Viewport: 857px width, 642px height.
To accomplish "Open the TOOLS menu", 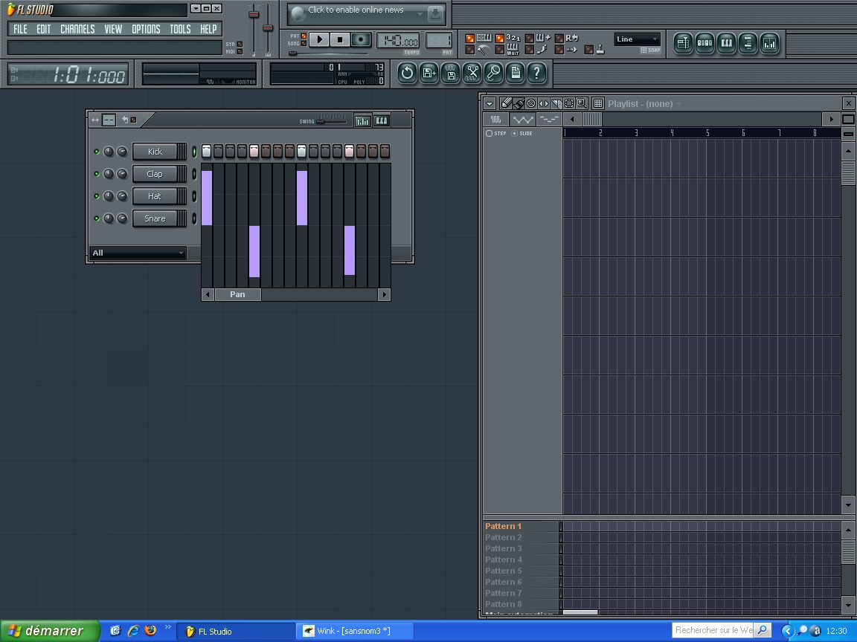I will [x=180, y=29].
